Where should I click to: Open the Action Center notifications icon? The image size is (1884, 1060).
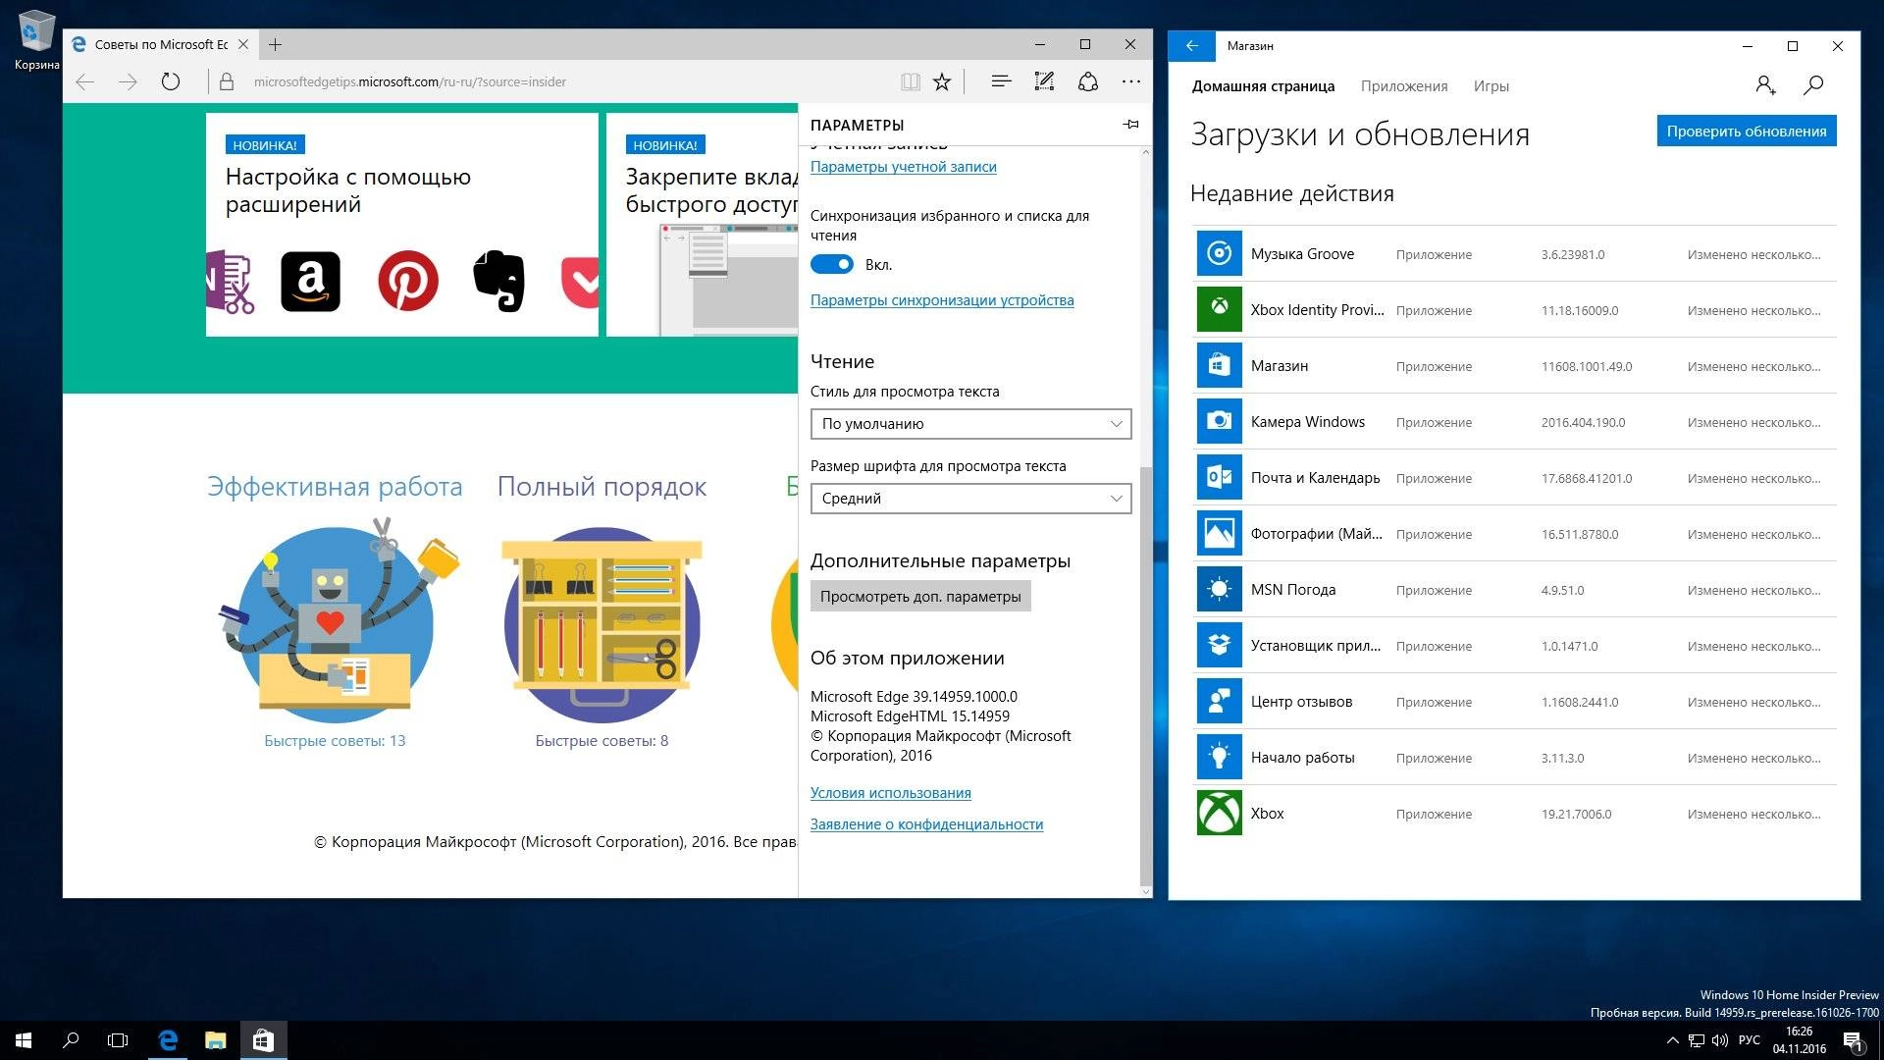tap(1853, 1040)
